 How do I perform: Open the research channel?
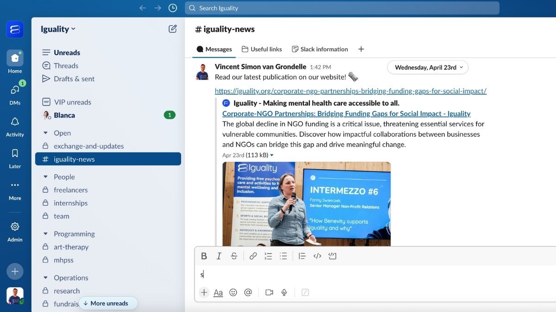coord(108,291)
